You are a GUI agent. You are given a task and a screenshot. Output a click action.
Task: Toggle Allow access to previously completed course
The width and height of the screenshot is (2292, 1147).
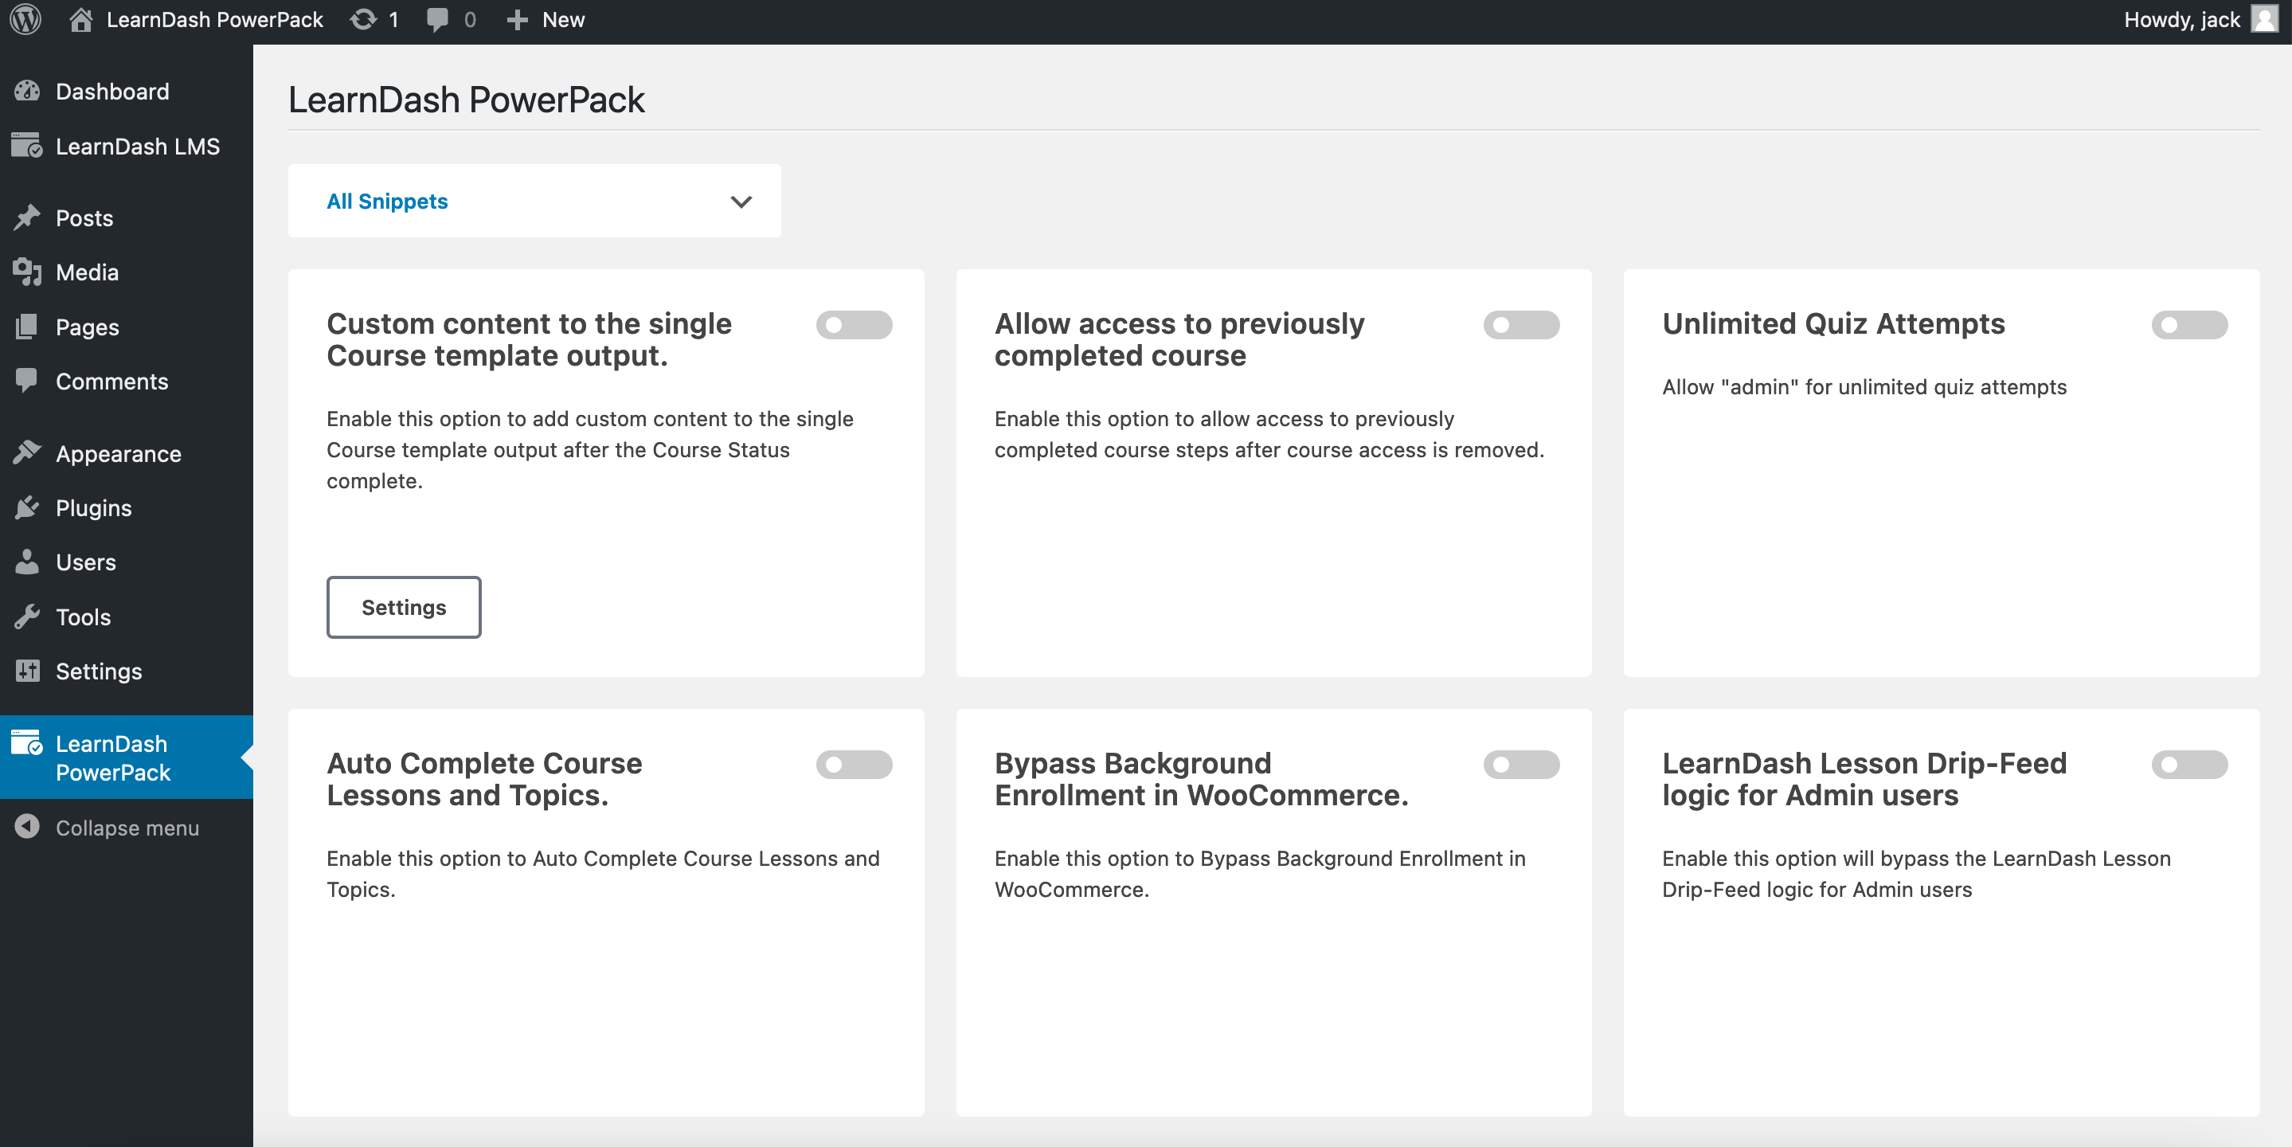pos(1520,326)
